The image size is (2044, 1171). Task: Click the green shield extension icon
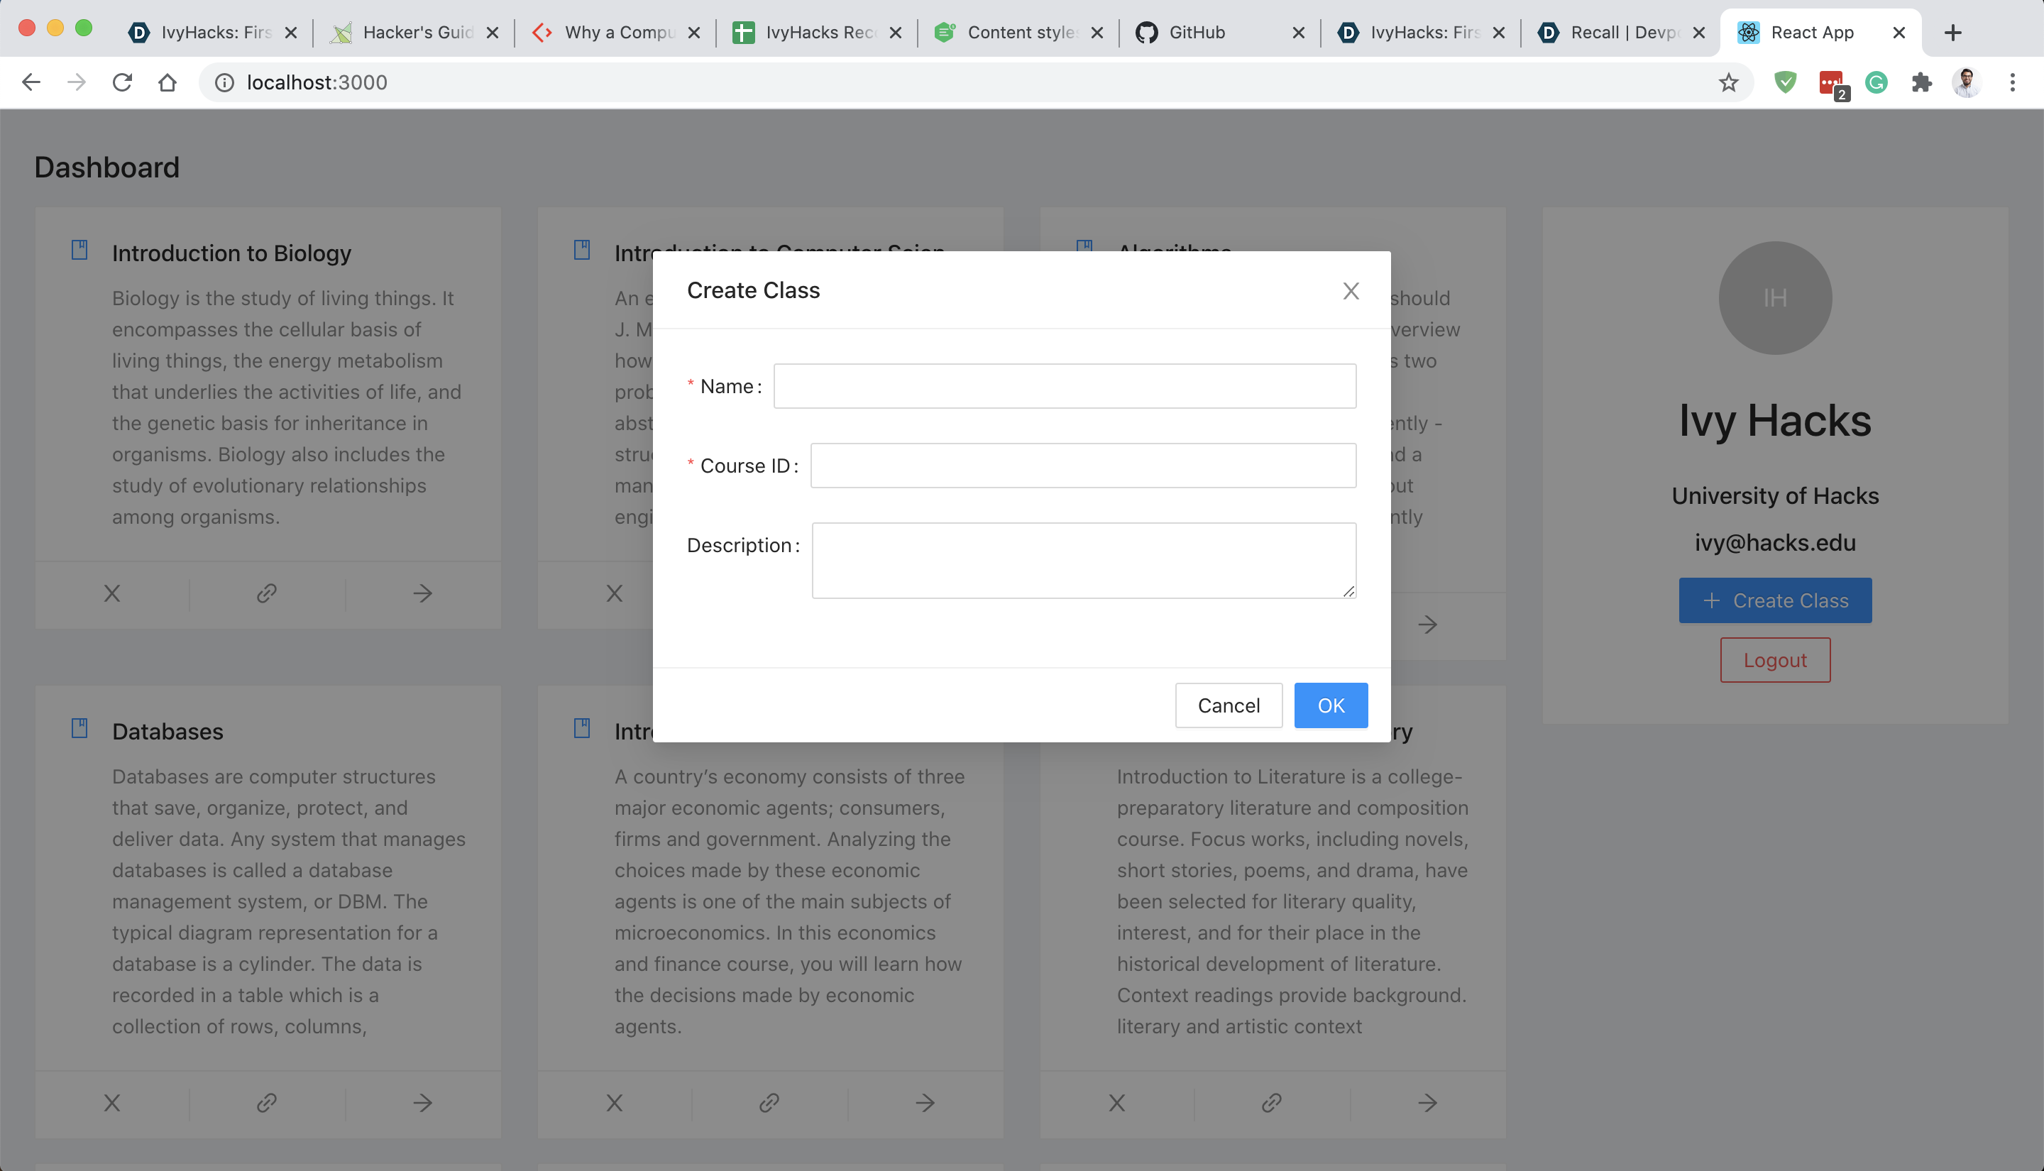(x=1785, y=82)
